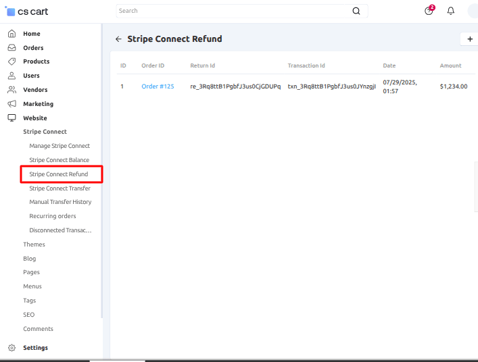Open Menus under Website
Image resolution: width=478 pixels, height=362 pixels.
(32, 286)
